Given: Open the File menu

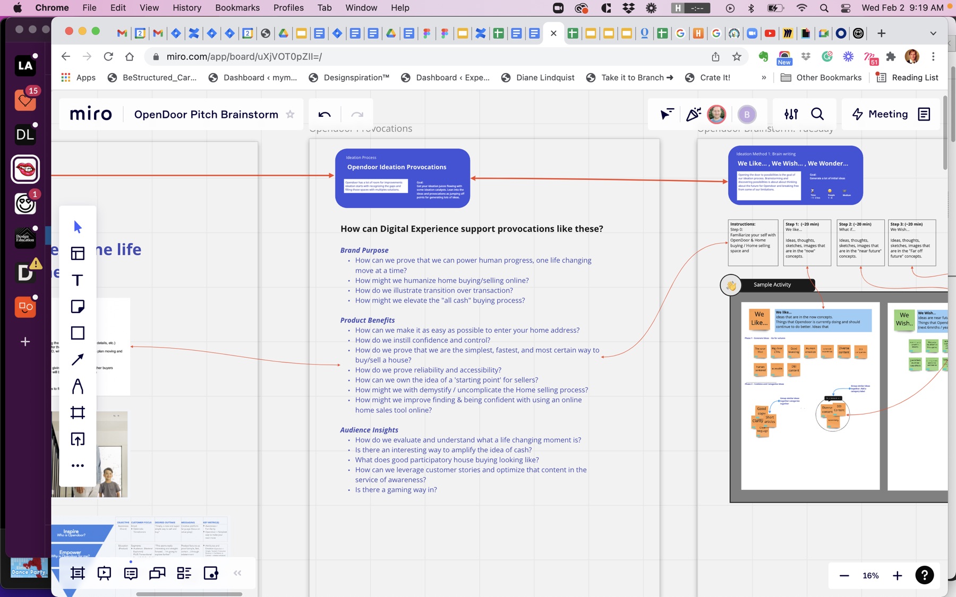Looking at the screenshot, I should click(89, 7).
